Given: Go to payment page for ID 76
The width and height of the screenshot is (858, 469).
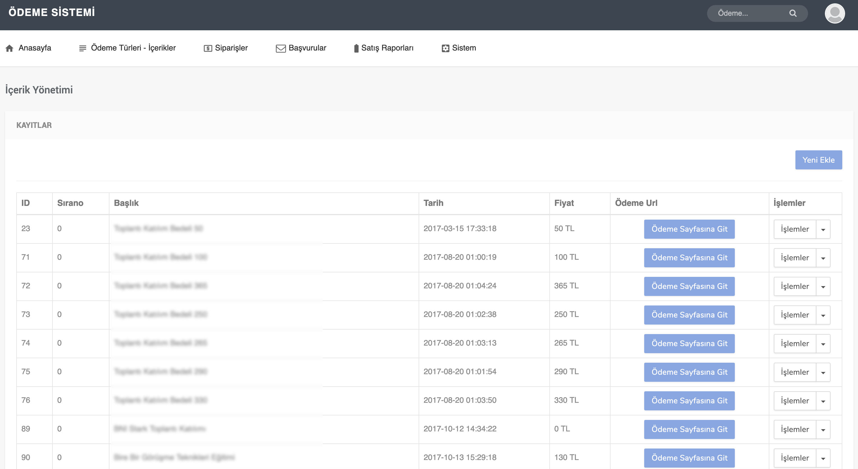Looking at the screenshot, I should click(x=689, y=401).
